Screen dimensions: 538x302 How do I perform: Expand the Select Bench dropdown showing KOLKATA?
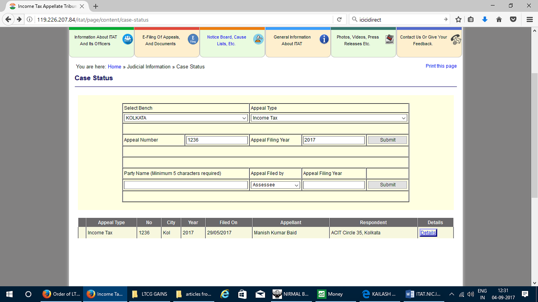click(186, 118)
